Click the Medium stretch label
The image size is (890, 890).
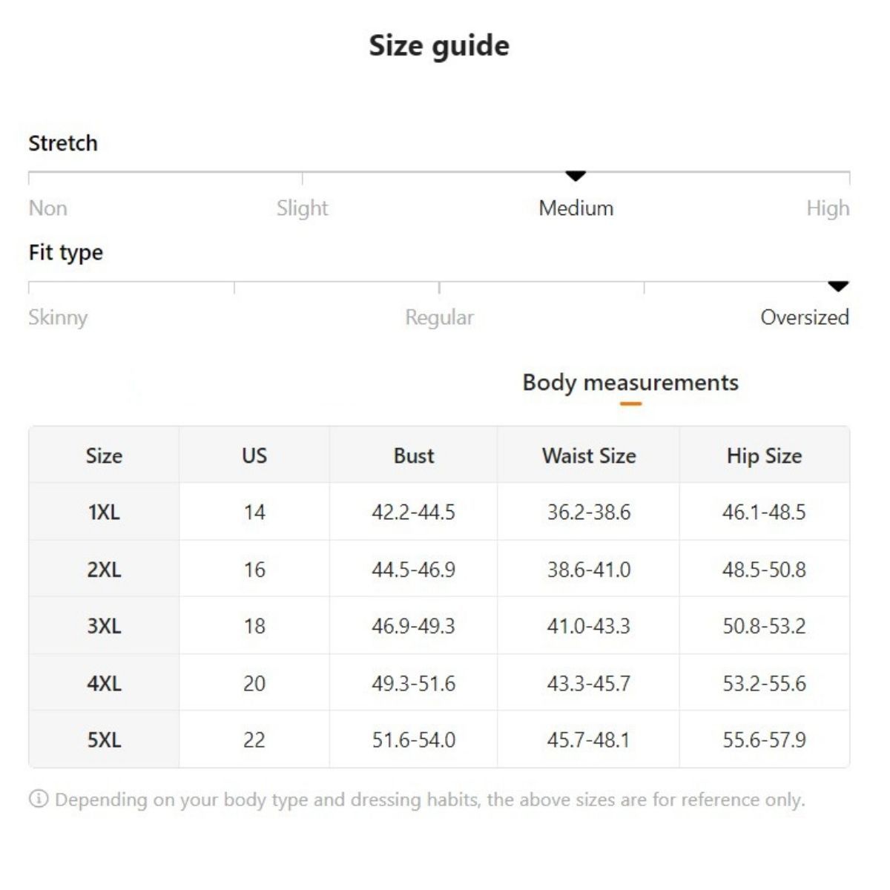(576, 208)
